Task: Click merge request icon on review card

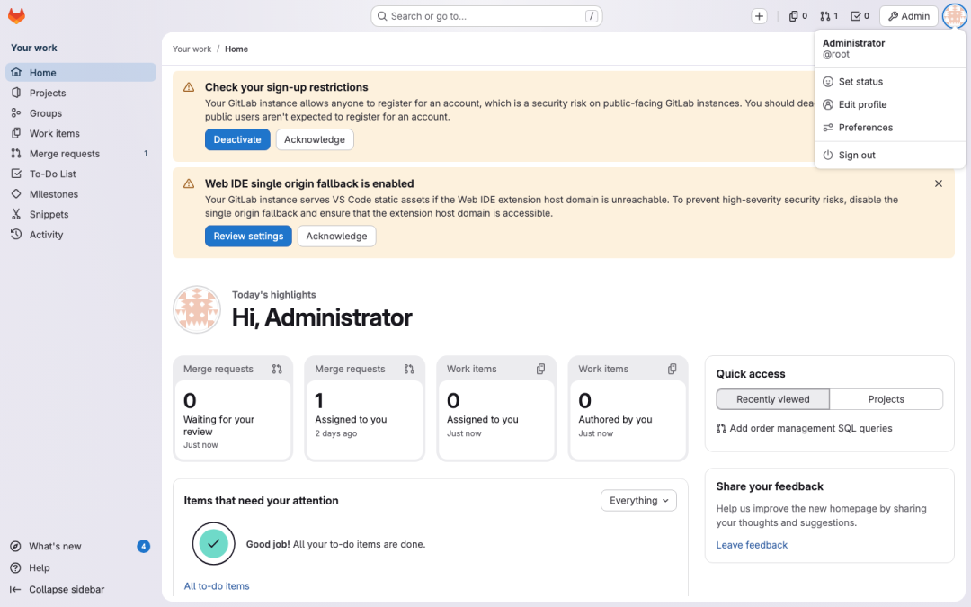Action: click(x=277, y=370)
